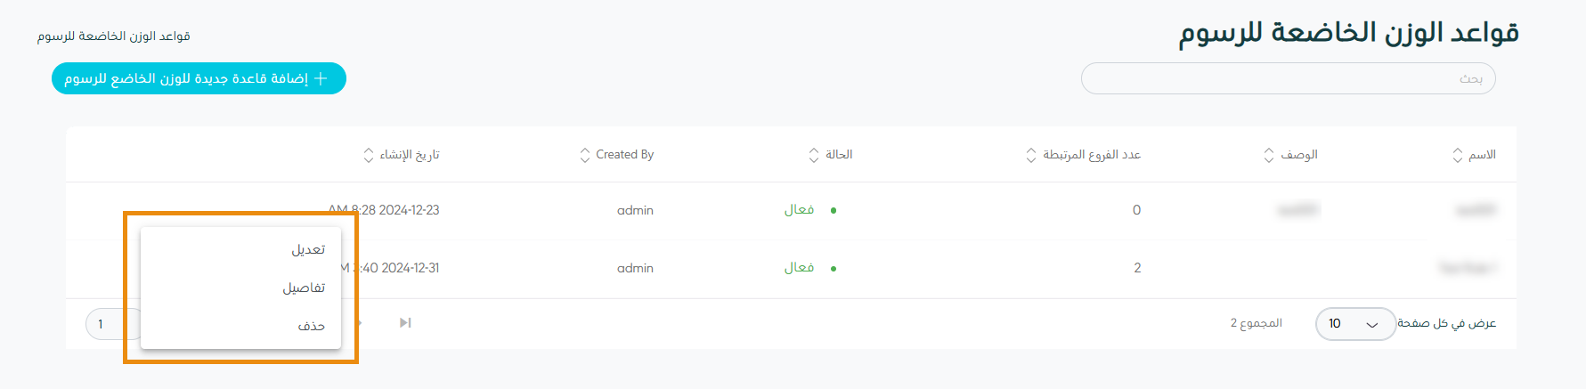Sort table by Created By icon

click(x=585, y=155)
